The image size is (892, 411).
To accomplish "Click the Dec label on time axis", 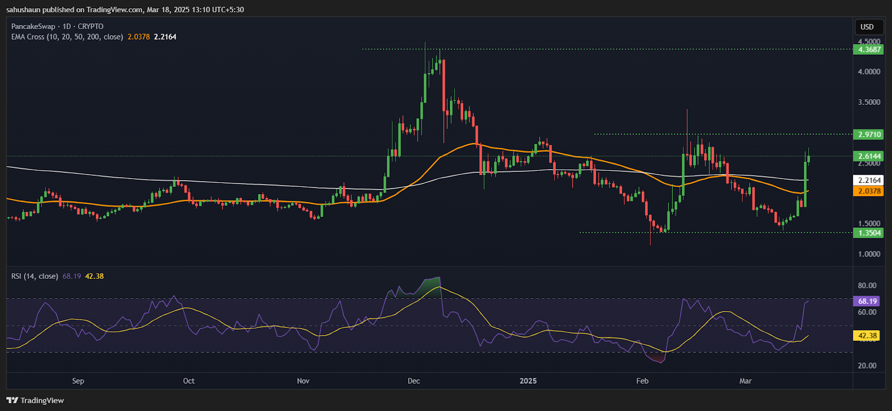I will coord(414,381).
